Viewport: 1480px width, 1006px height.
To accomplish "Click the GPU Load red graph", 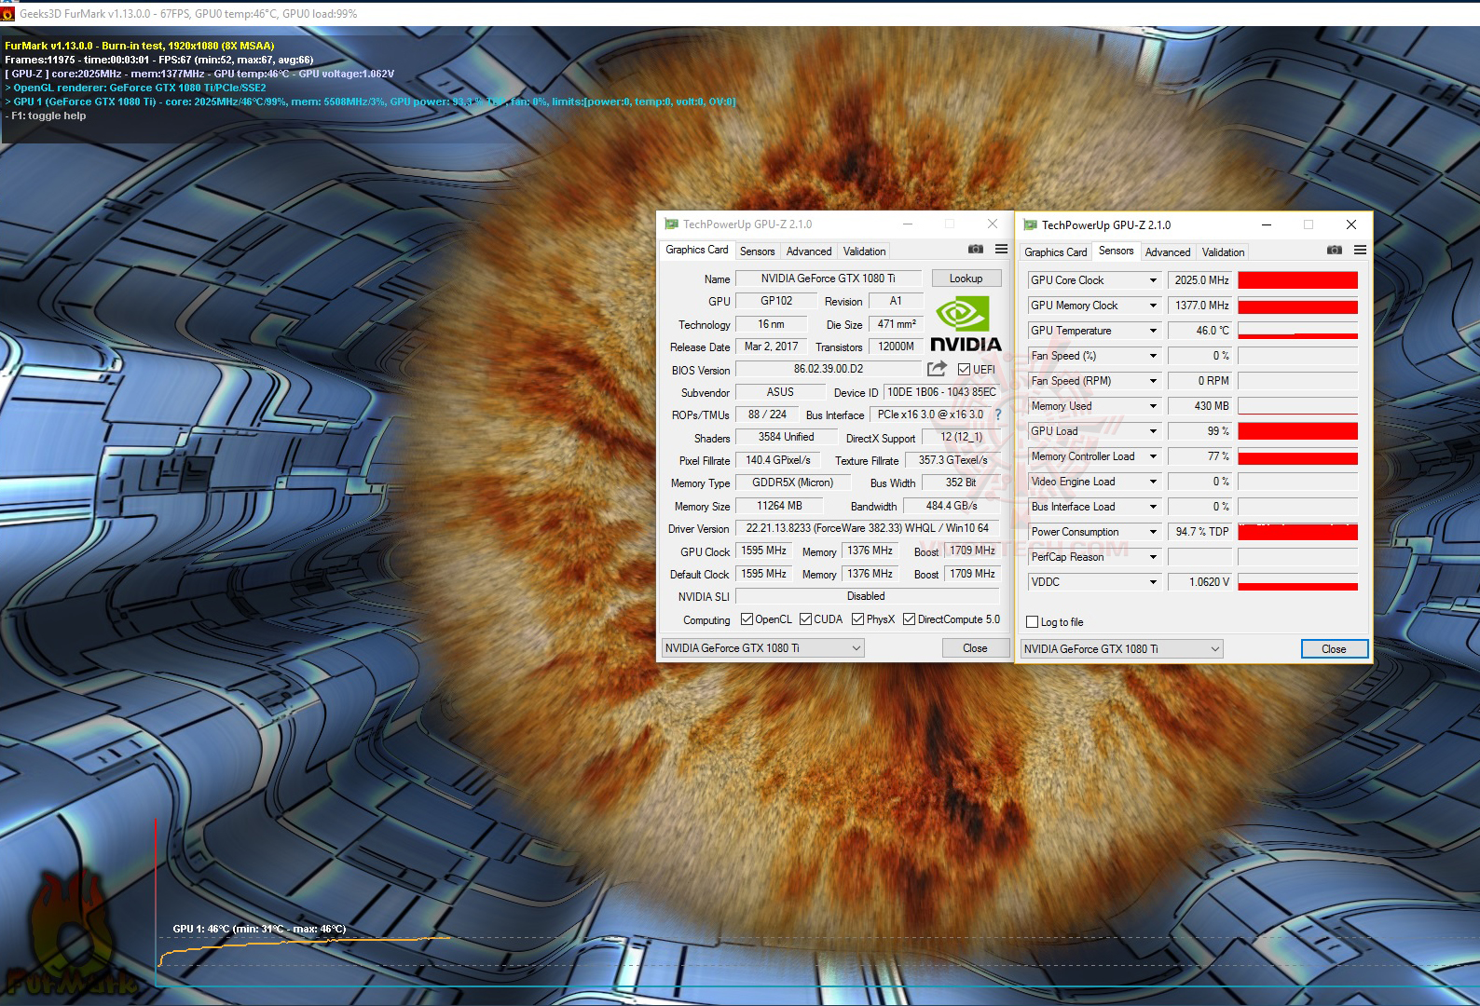I will point(1297,431).
